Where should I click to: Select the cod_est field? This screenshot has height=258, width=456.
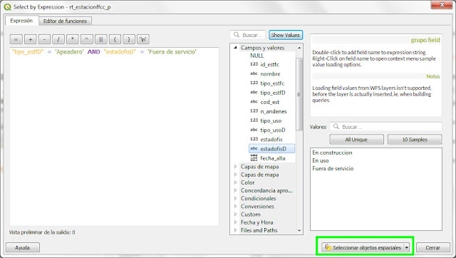tap(269, 102)
